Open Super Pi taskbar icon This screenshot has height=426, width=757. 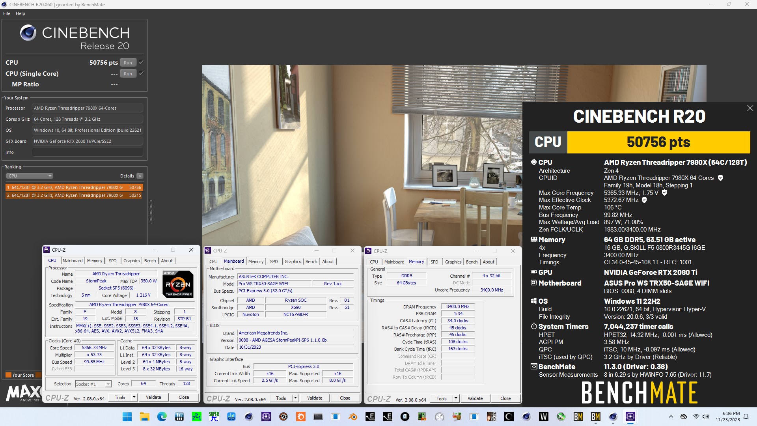coord(214,417)
